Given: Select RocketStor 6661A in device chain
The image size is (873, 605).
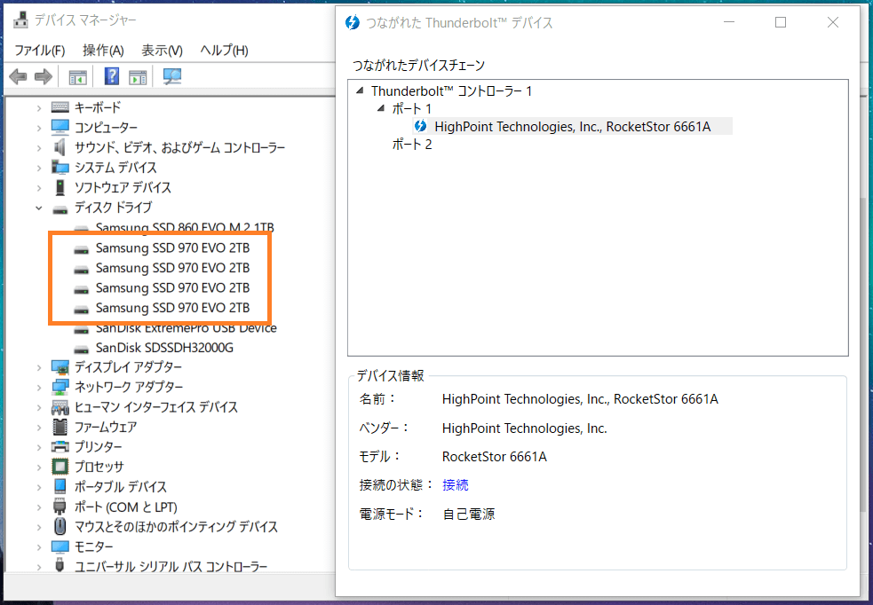Looking at the screenshot, I should [572, 127].
